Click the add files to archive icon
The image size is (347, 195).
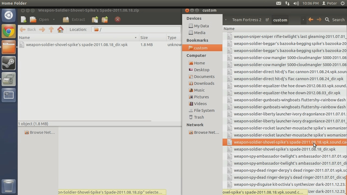point(95,19)
